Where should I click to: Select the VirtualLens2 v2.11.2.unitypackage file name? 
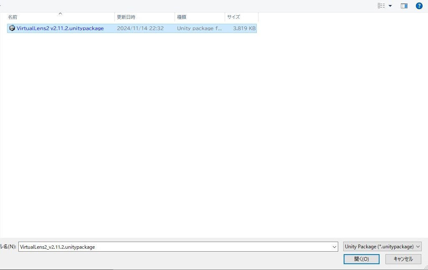click(x=60, y=28)
